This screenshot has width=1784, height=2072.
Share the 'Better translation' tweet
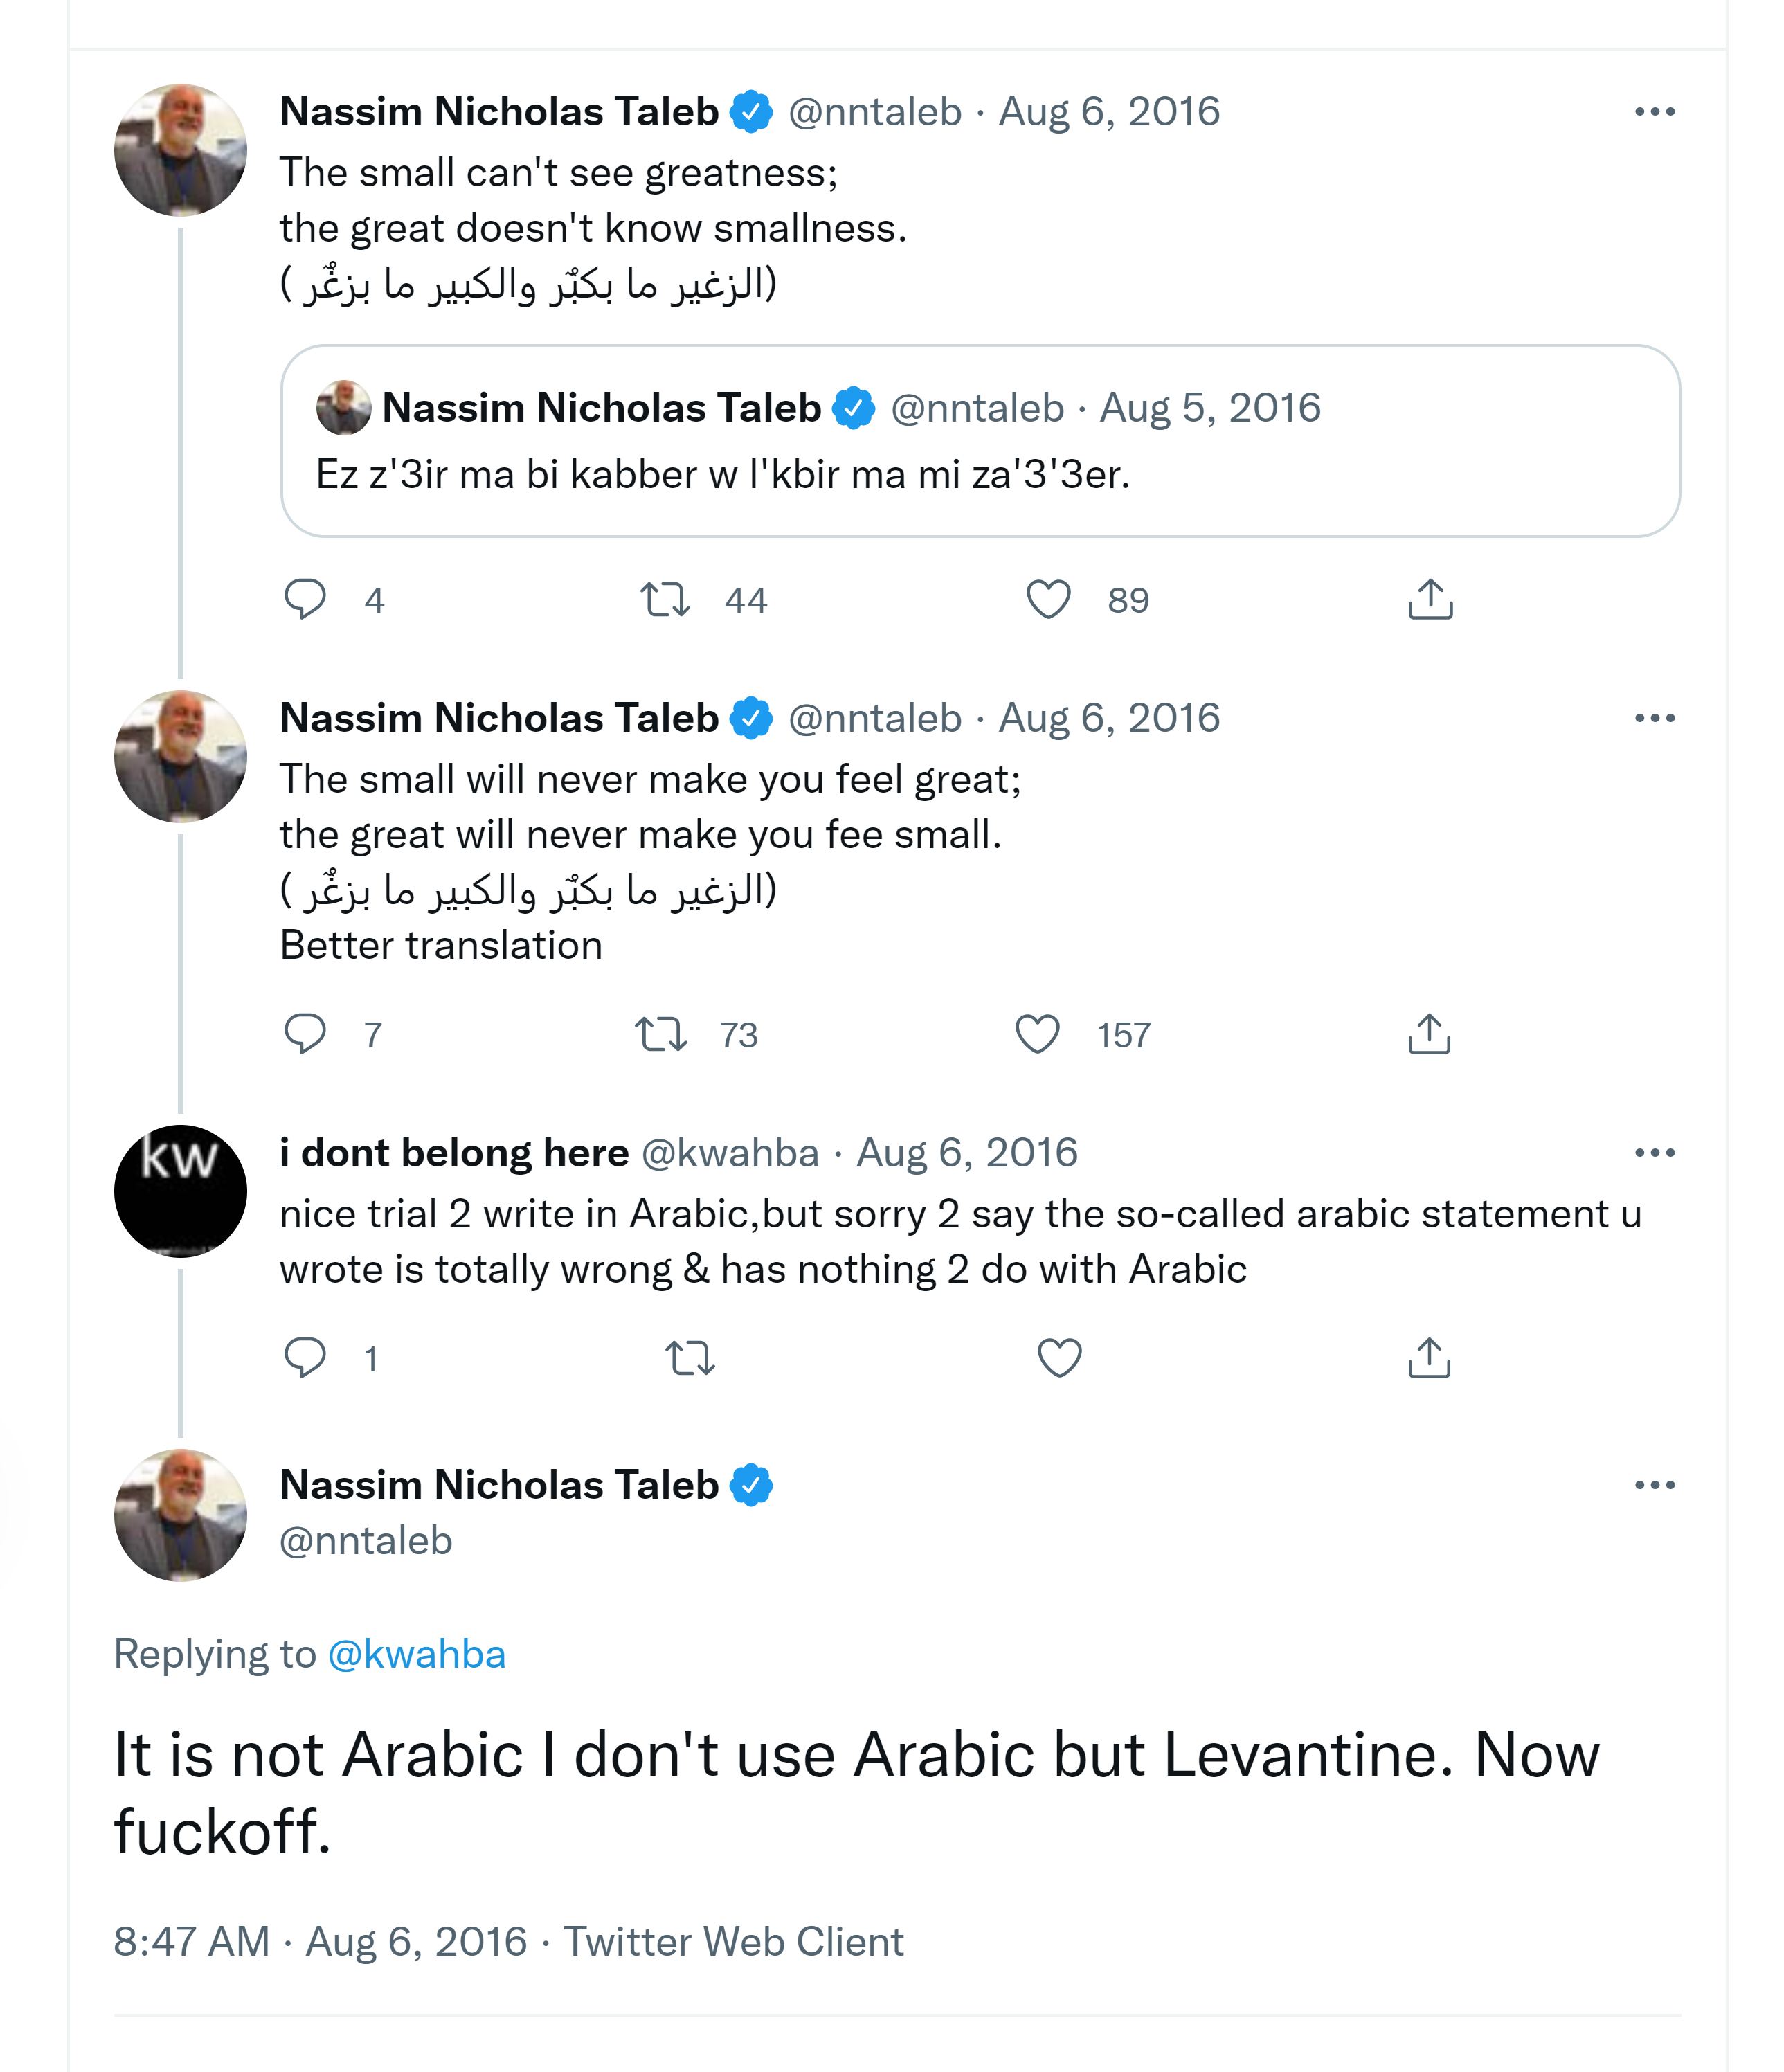point(1429,1034)
